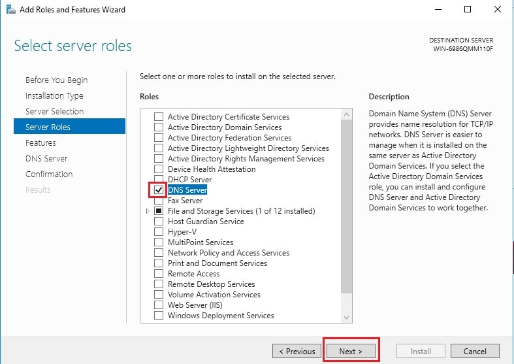The height and width of the screenshot is (364, 514).
Task: Uncheck the DNS Server role checkbox
Action: [159, 190]
